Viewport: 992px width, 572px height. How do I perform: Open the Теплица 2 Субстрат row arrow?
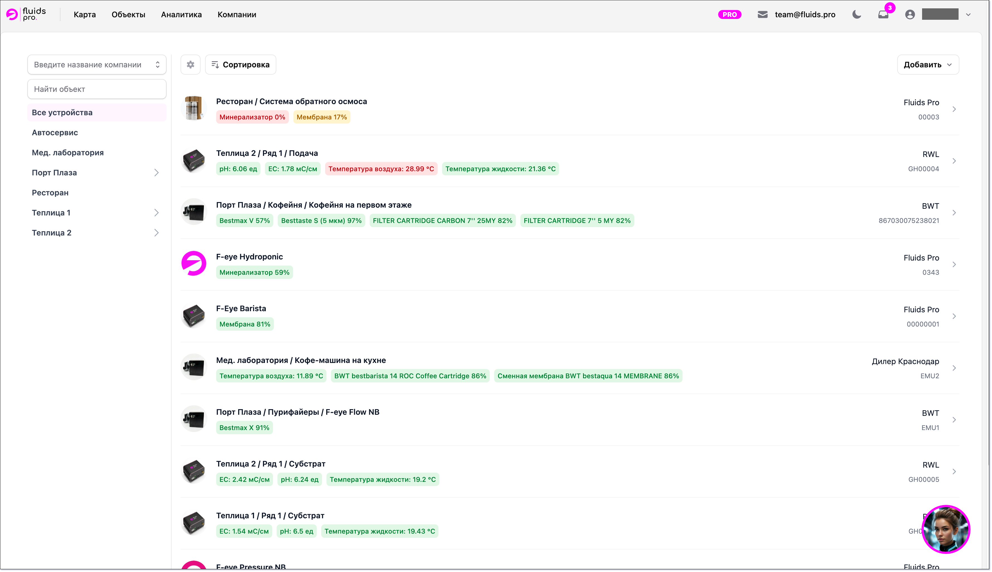coord(954,472)
